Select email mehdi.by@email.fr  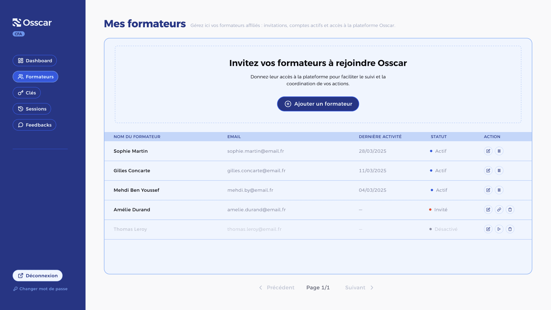point(250,190)
